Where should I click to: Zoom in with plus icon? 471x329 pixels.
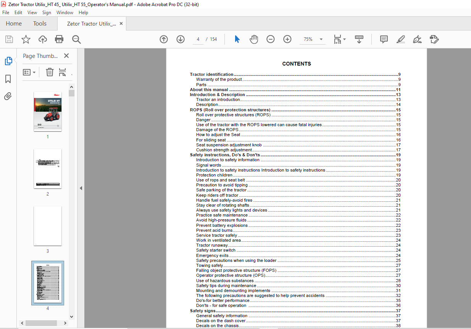pos(287,39)
